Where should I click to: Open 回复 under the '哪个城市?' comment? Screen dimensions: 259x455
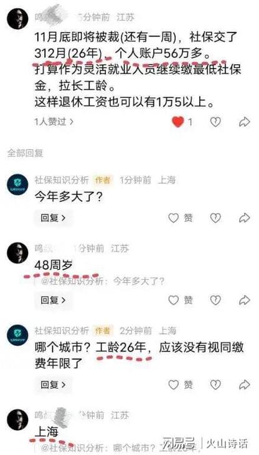[53, 385]
